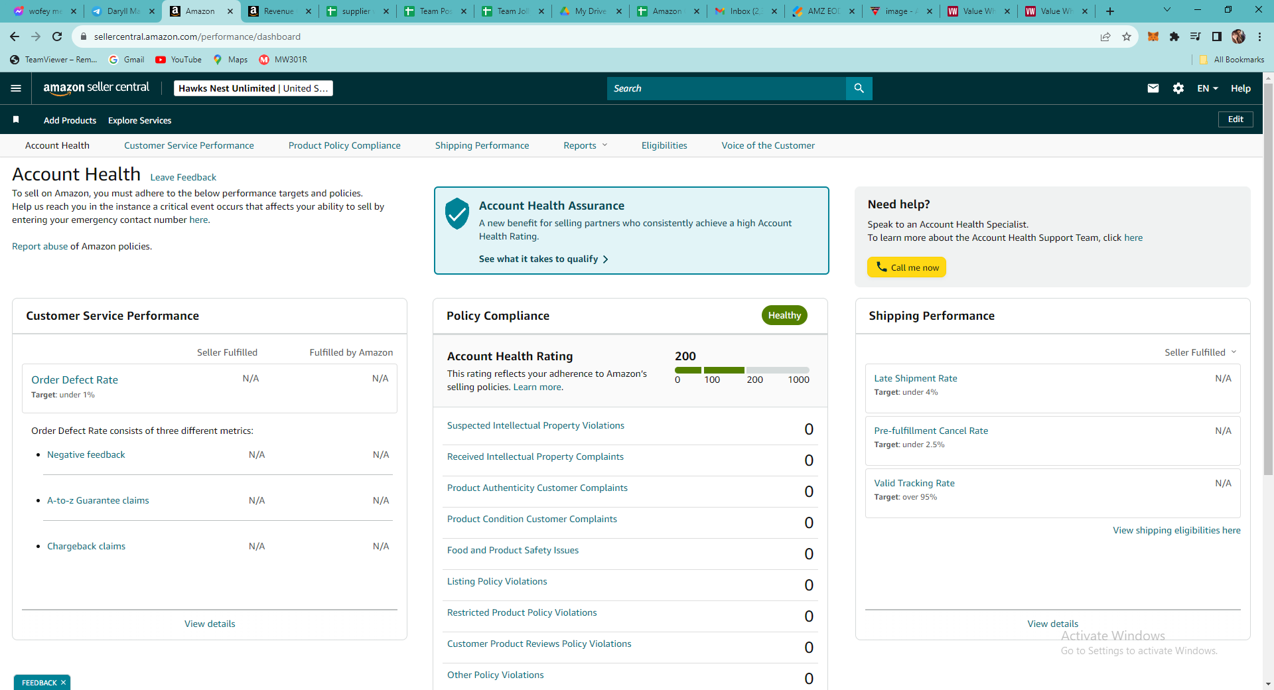Open the Maps bookmark

pyautogui.click(x=230, y=60)
